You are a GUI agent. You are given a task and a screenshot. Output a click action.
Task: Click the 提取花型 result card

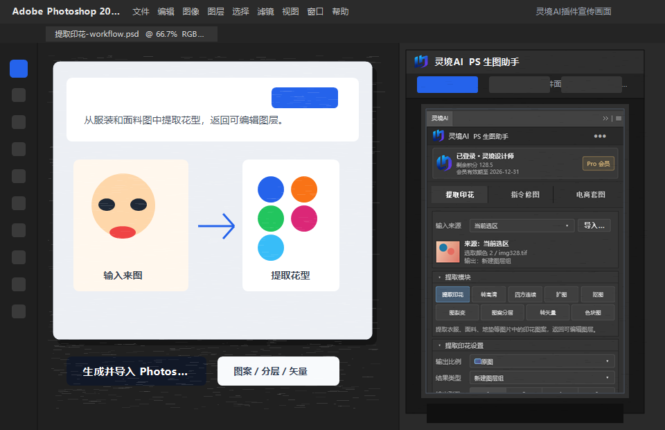291,225
